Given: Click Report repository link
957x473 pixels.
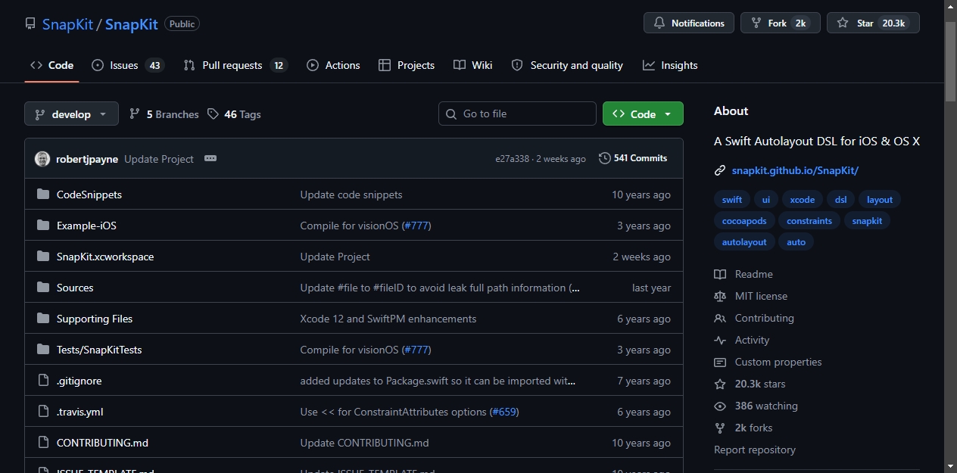Looking at the screenshot, I should click(x=755, y=450).
